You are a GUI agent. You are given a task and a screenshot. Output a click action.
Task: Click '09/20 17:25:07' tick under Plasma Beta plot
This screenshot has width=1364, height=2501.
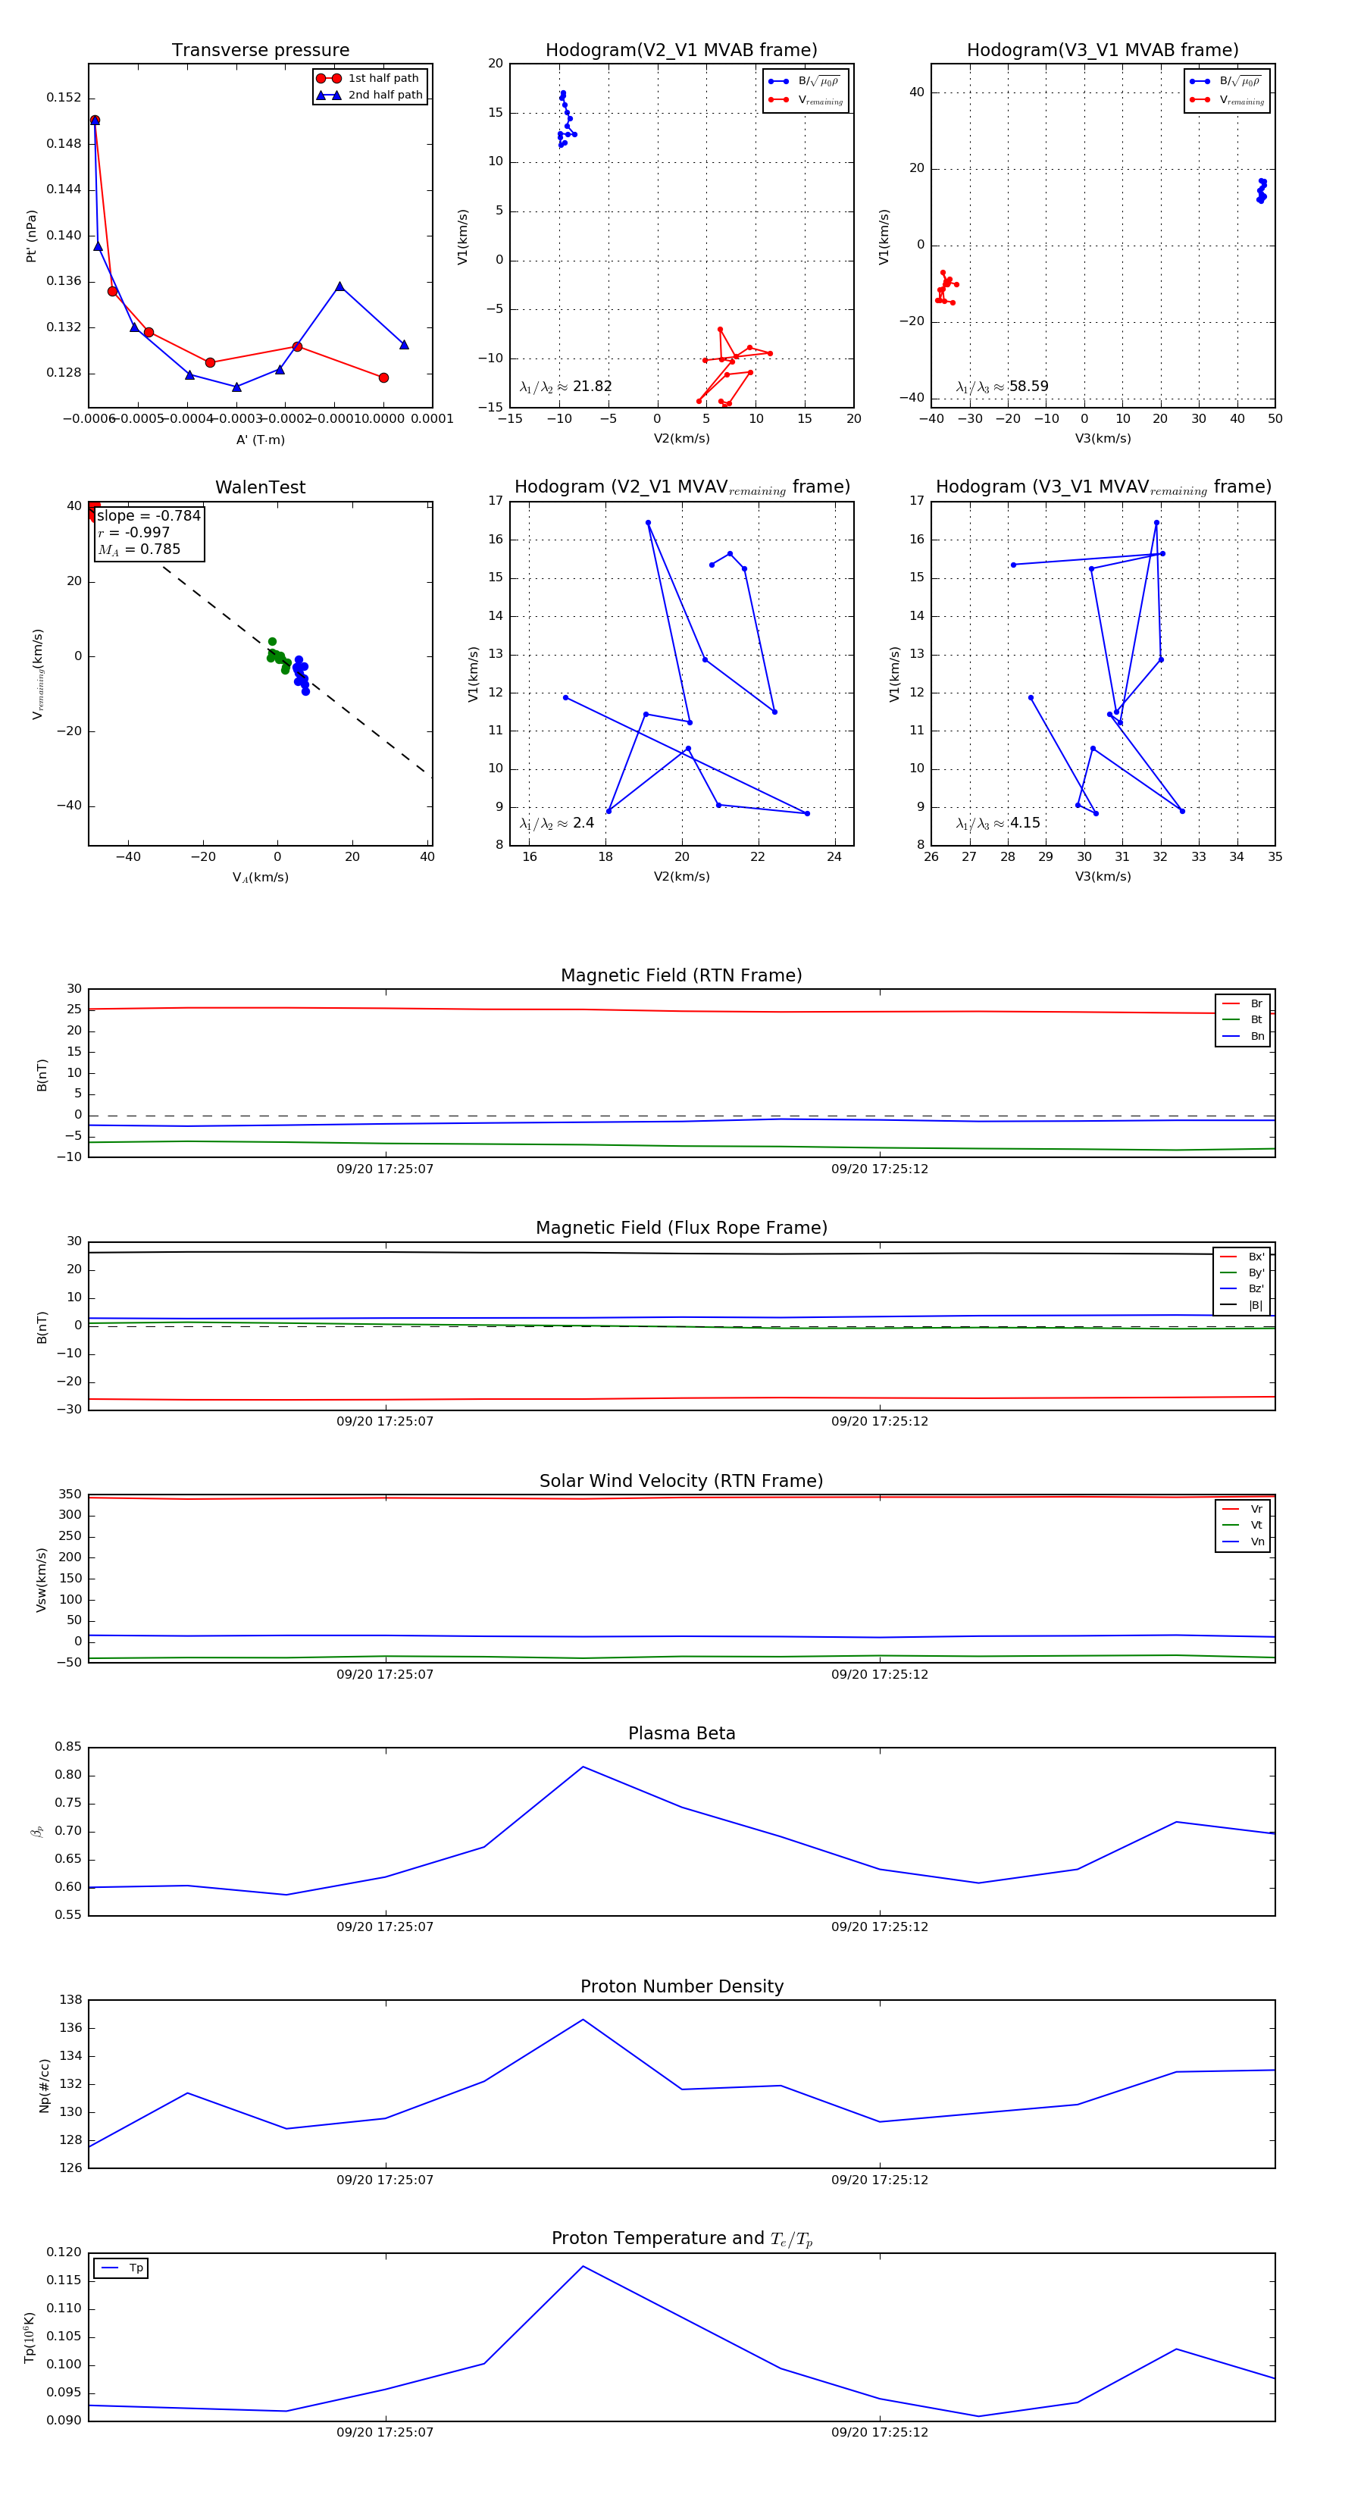[386, 1927]
